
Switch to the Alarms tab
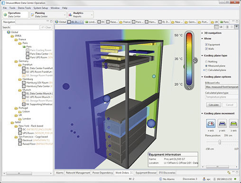(60, 173)
